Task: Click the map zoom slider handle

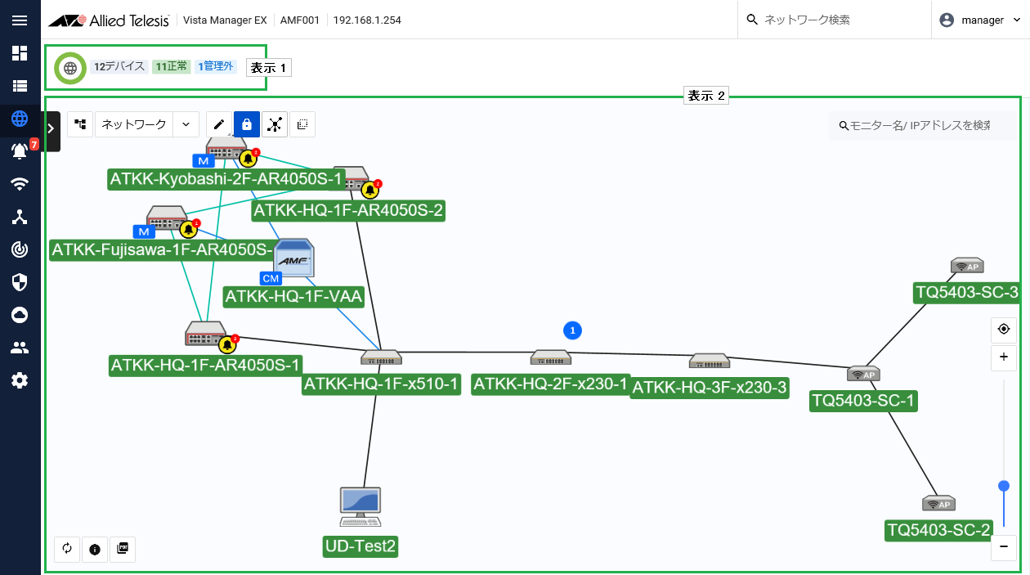Action: [x=1004, y=486]
